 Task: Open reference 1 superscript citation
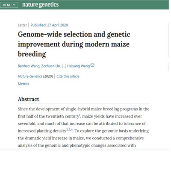[x=80, y=115]
